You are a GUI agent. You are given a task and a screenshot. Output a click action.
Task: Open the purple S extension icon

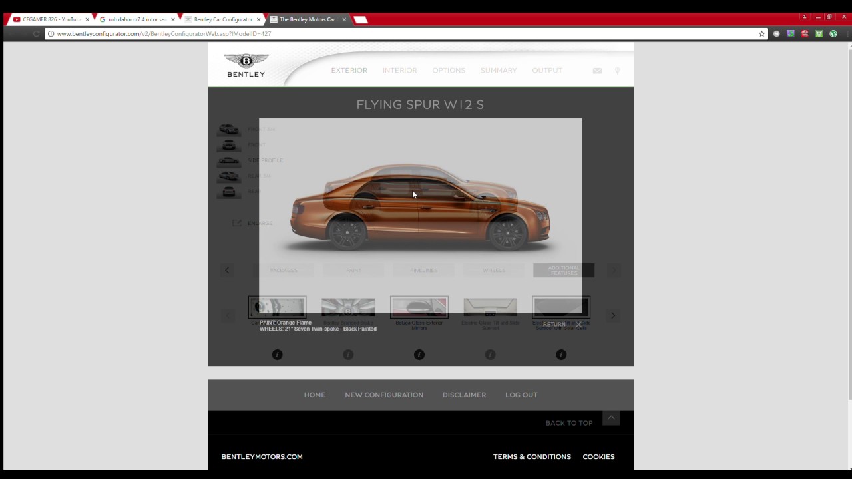pyautogui.click(x=791, y=34)
